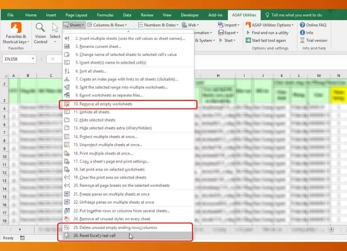Click the Online FAQ help icon
Viewport: 347px width, 251px height.
[x=302, y=25]
